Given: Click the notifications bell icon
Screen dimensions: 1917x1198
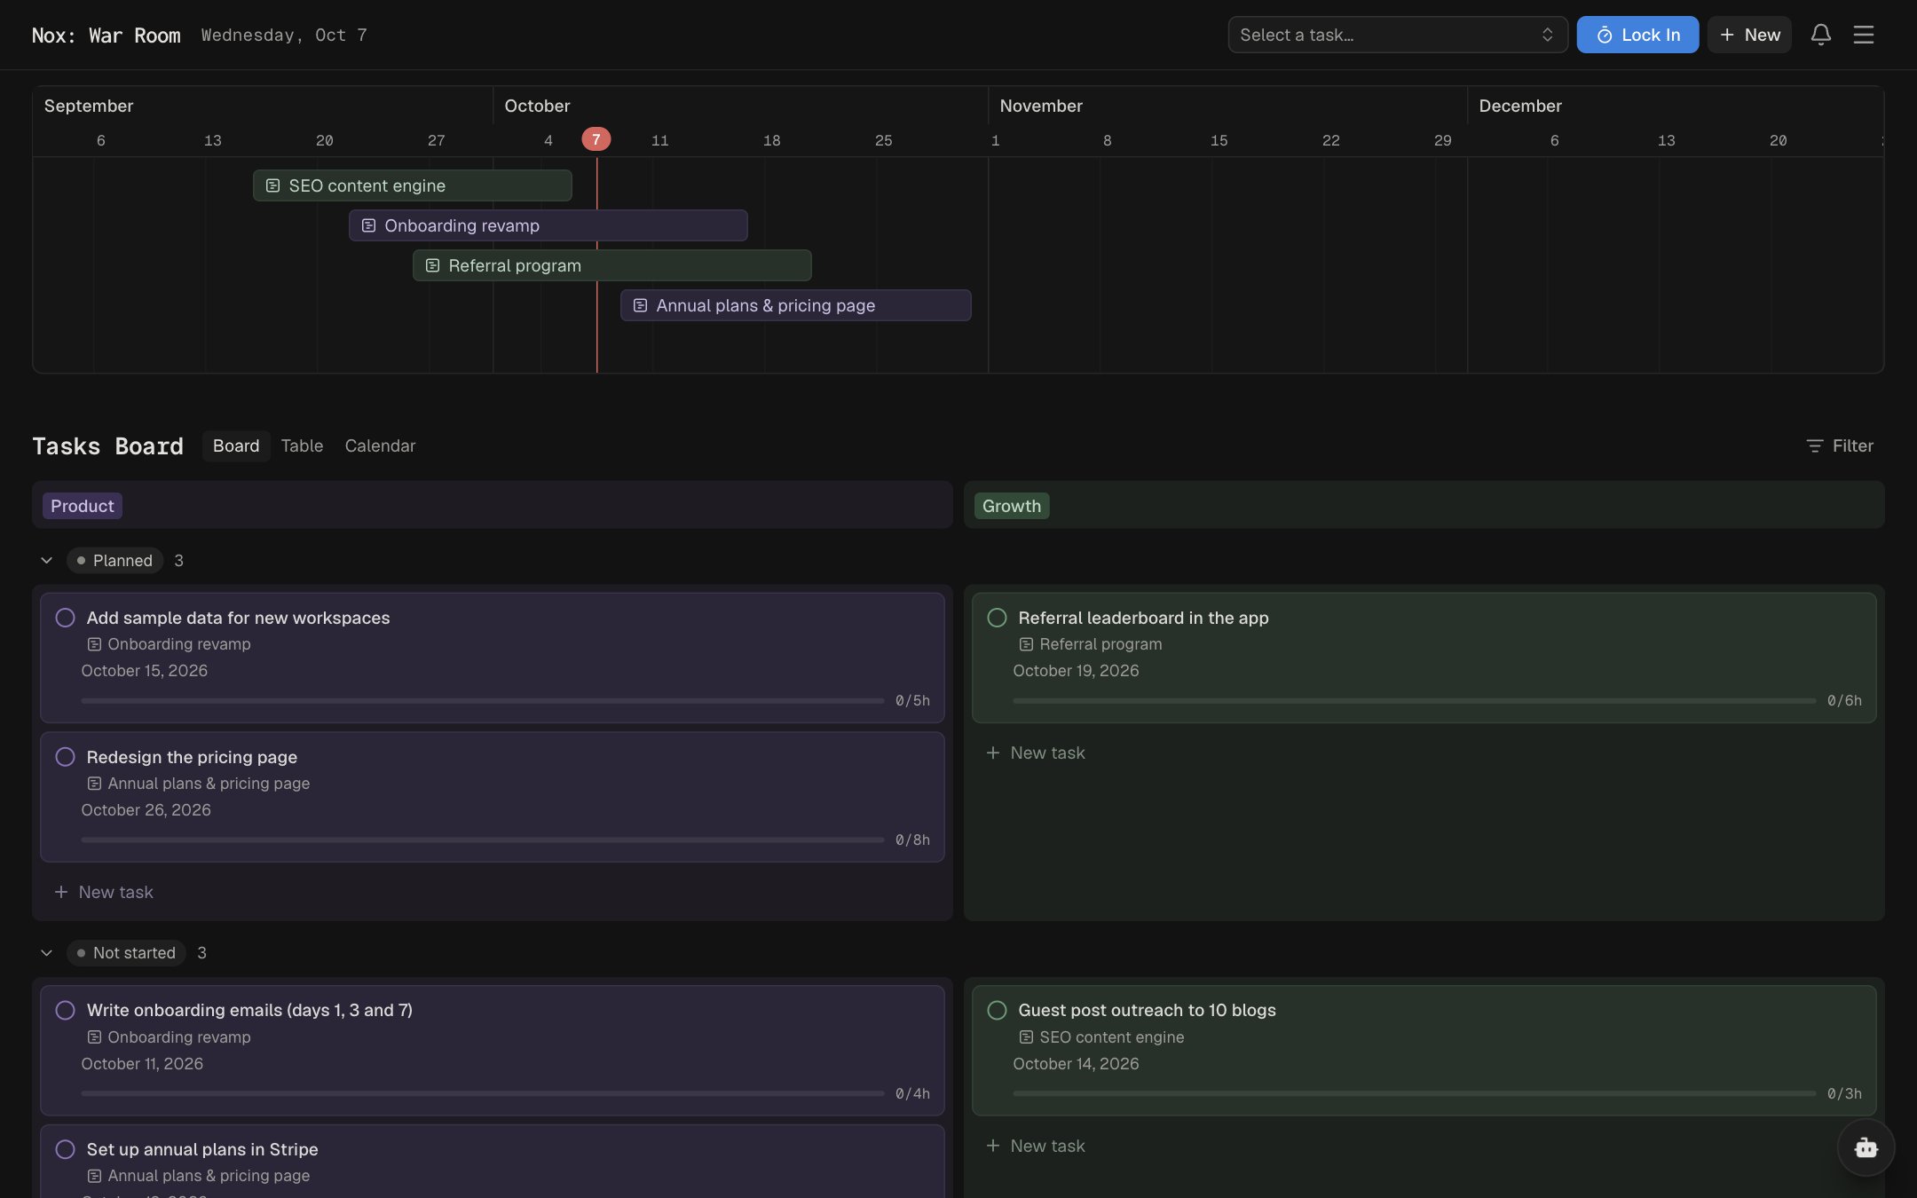Looking at the screenshot, I should point(1820,35).
